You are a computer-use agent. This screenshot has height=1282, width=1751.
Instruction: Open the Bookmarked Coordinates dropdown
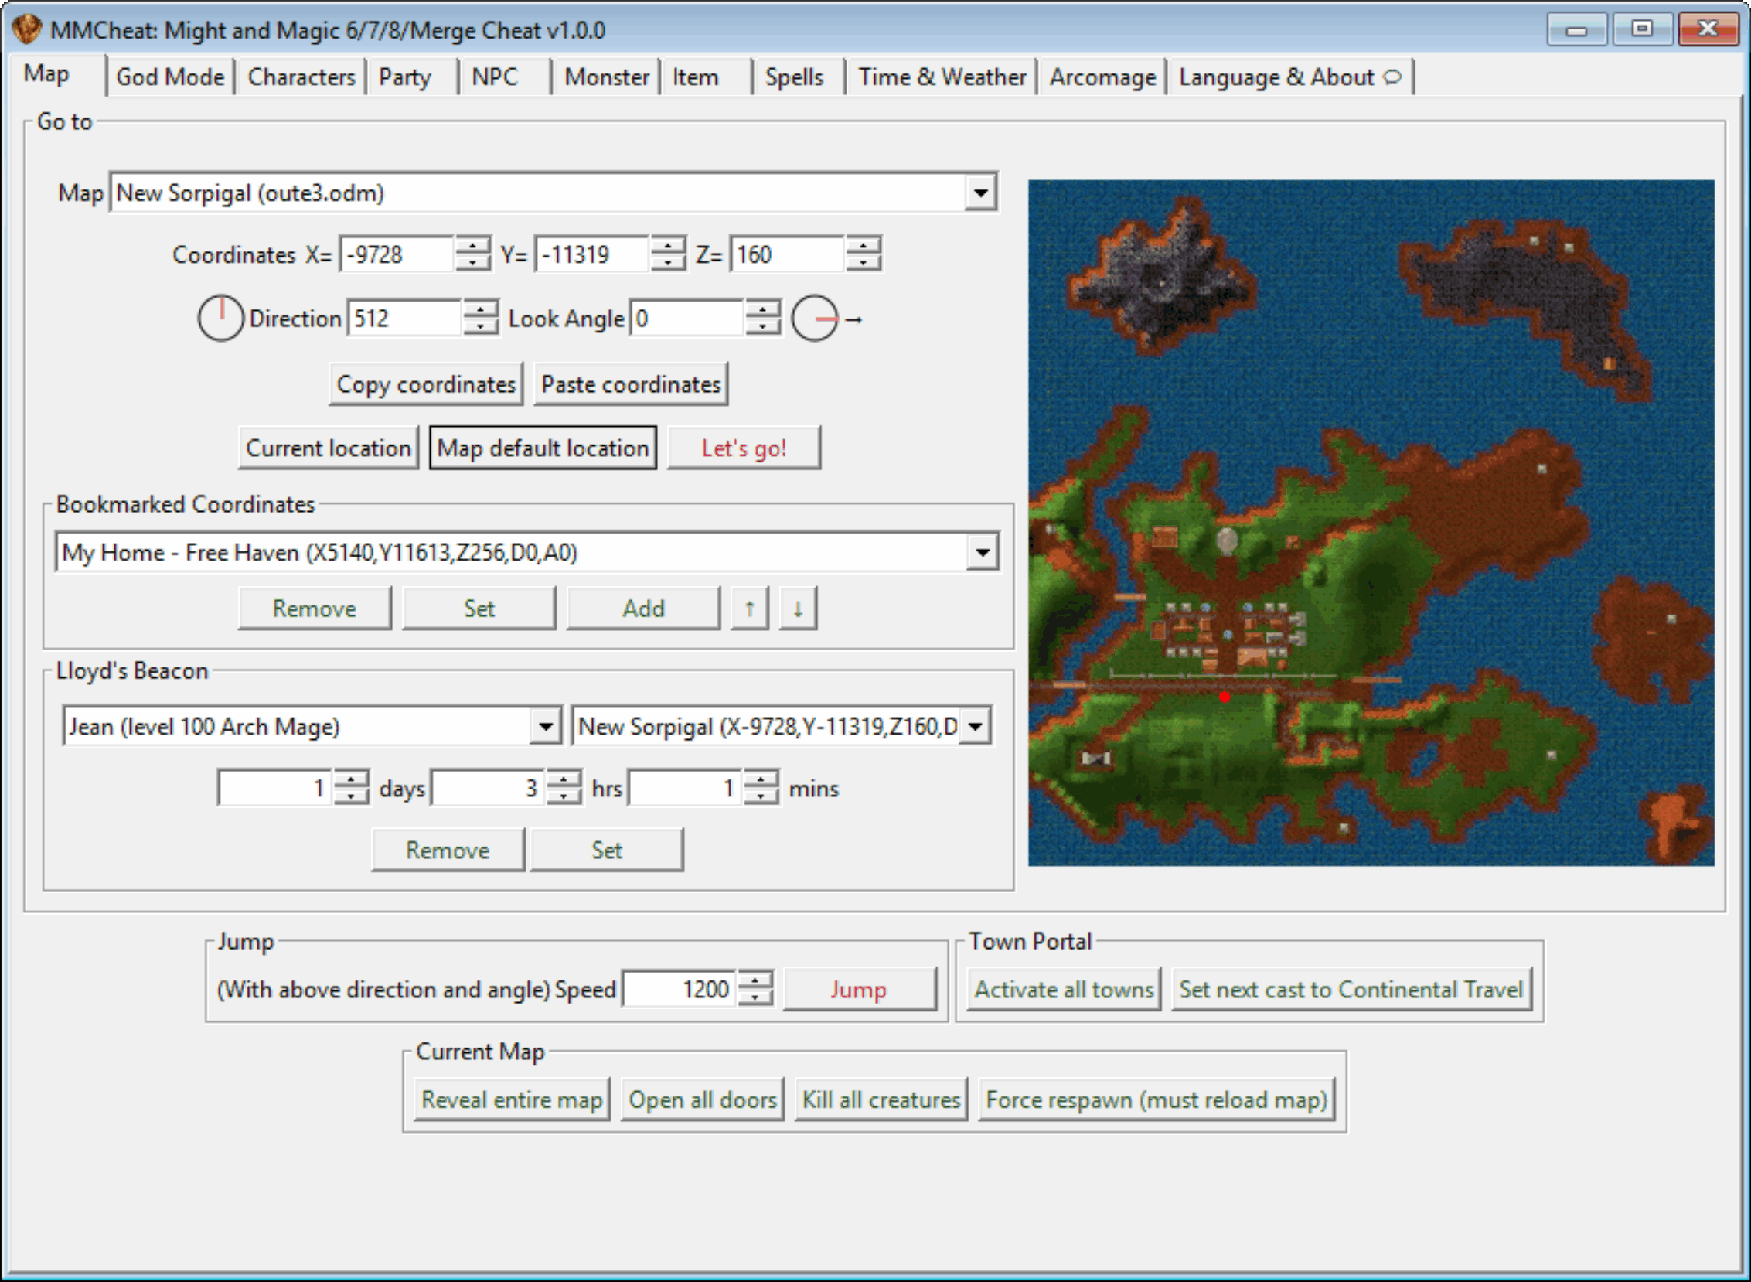click(982, 553)
